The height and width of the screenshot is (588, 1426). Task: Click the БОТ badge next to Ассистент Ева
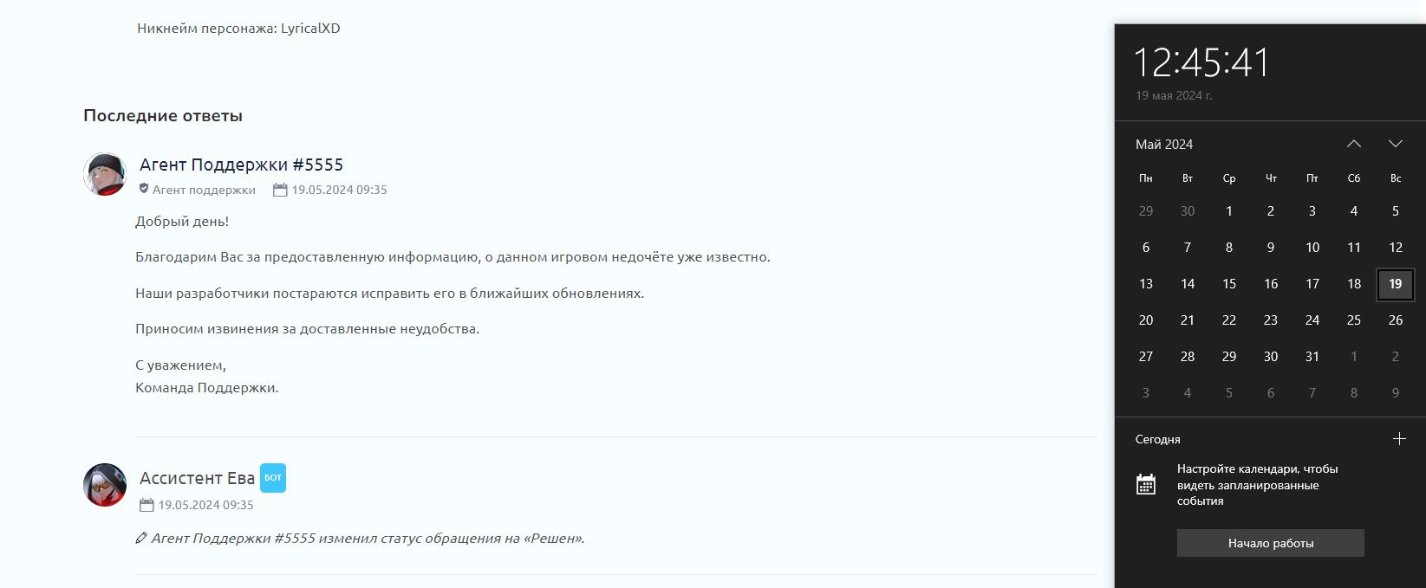(273, 478)
